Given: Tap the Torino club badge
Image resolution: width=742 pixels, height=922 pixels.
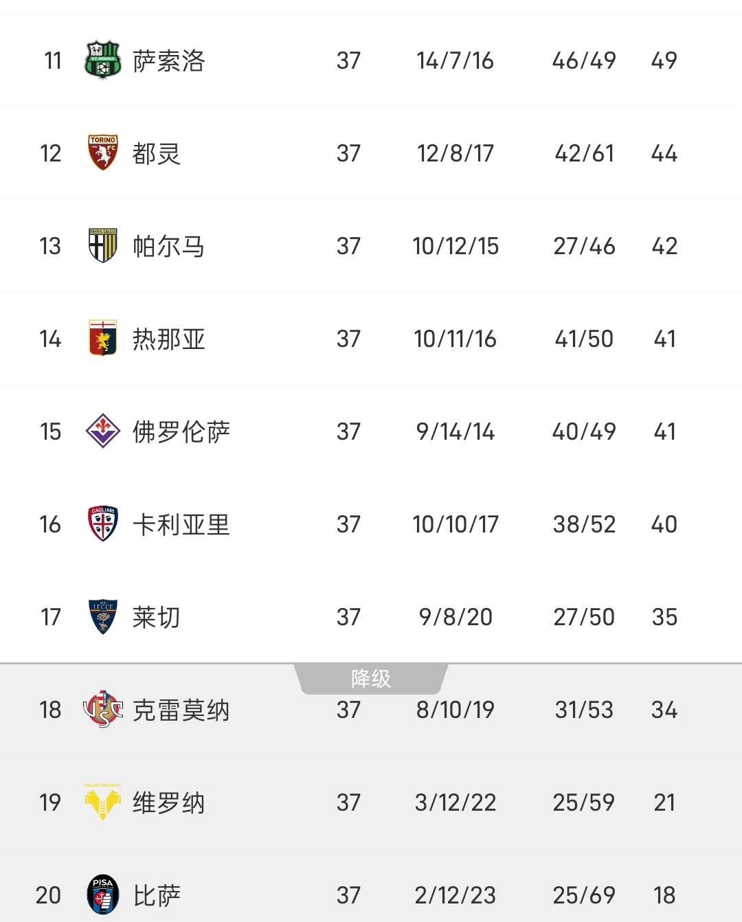Looking at the screenshot, I should pos(103,153).
